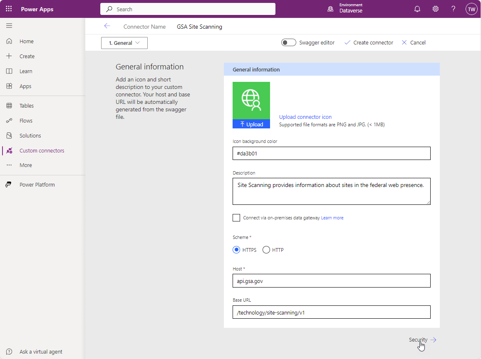Click the search magnifier icon
Viewport: 481px width, 359px height.
(109, 9)
